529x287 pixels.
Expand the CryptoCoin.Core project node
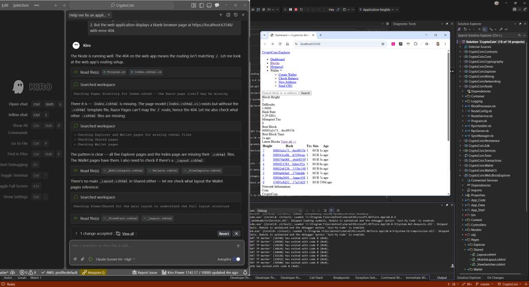click(x=460, y=57)
